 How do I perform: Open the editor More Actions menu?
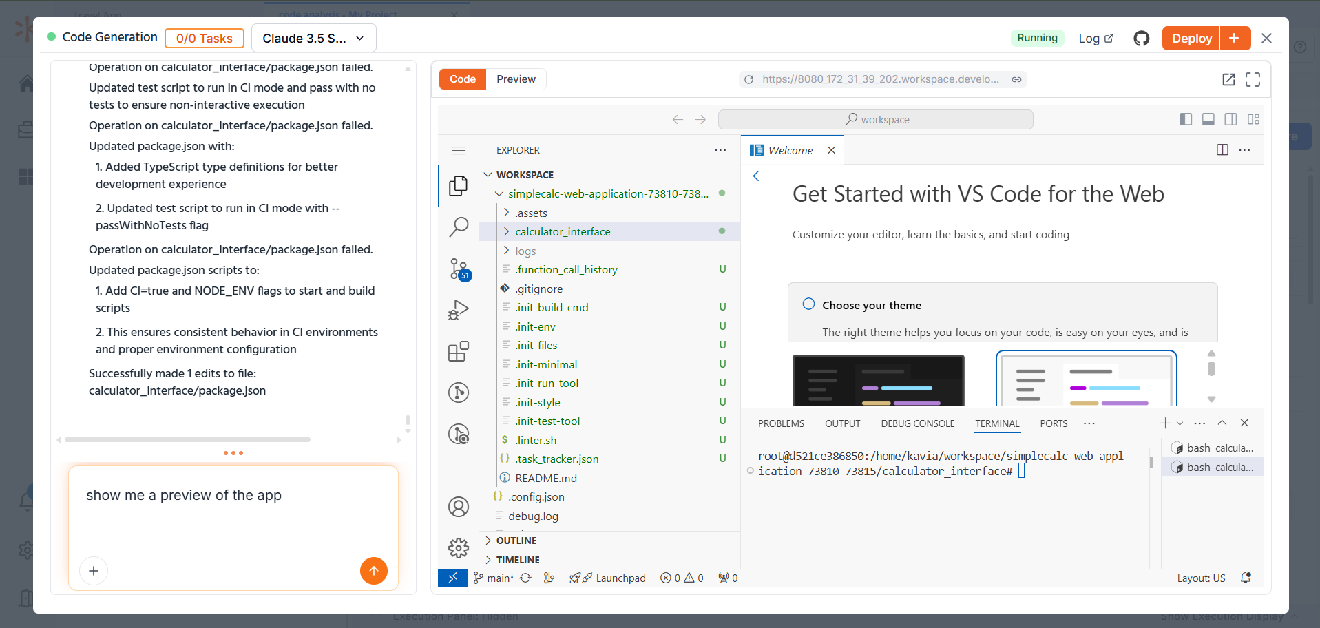coord(1245,150)
